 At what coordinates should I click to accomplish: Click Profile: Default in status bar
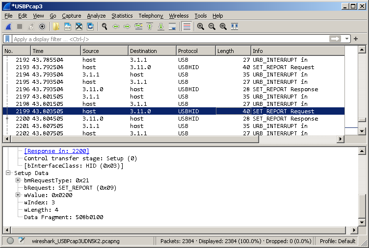click(338, 241)
